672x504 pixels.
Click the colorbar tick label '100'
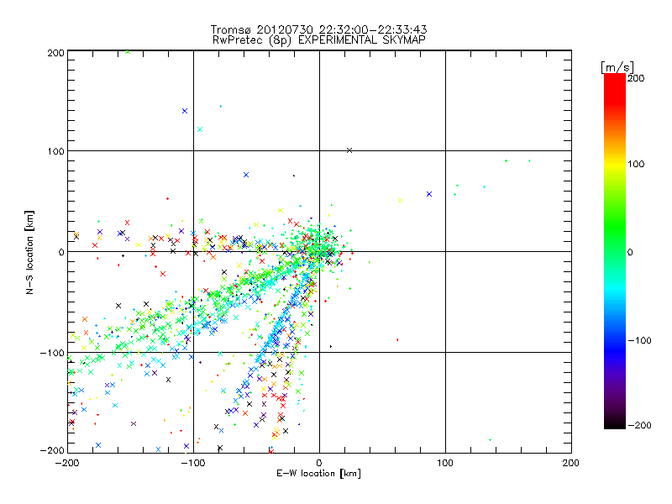(x=636, y=164)
